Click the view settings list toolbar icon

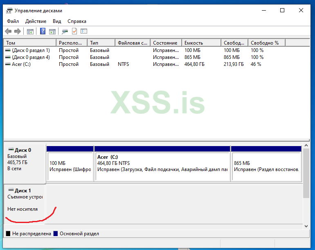point(84,32)
